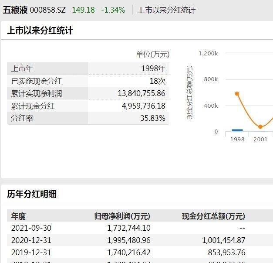Click the 1998 orange data point on chart
The height and width of the screenshot is (263, 273).
(237, 94)
